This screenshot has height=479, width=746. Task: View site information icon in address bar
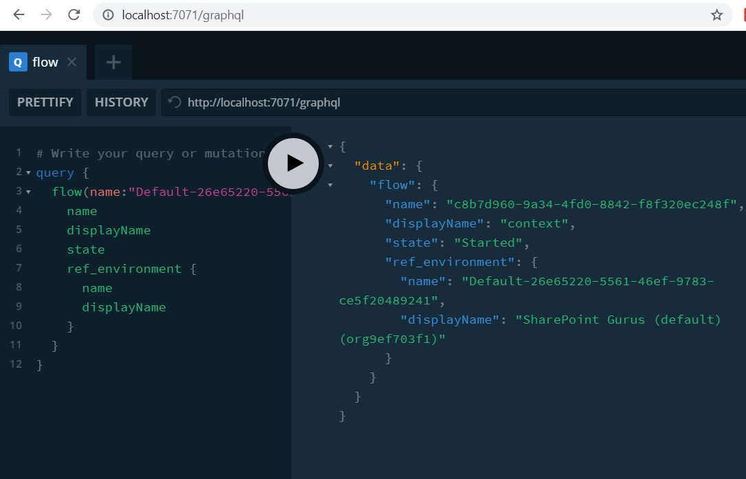click(108, 15)
